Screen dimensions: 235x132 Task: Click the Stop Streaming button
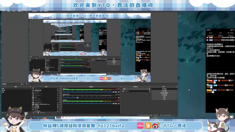164,89
